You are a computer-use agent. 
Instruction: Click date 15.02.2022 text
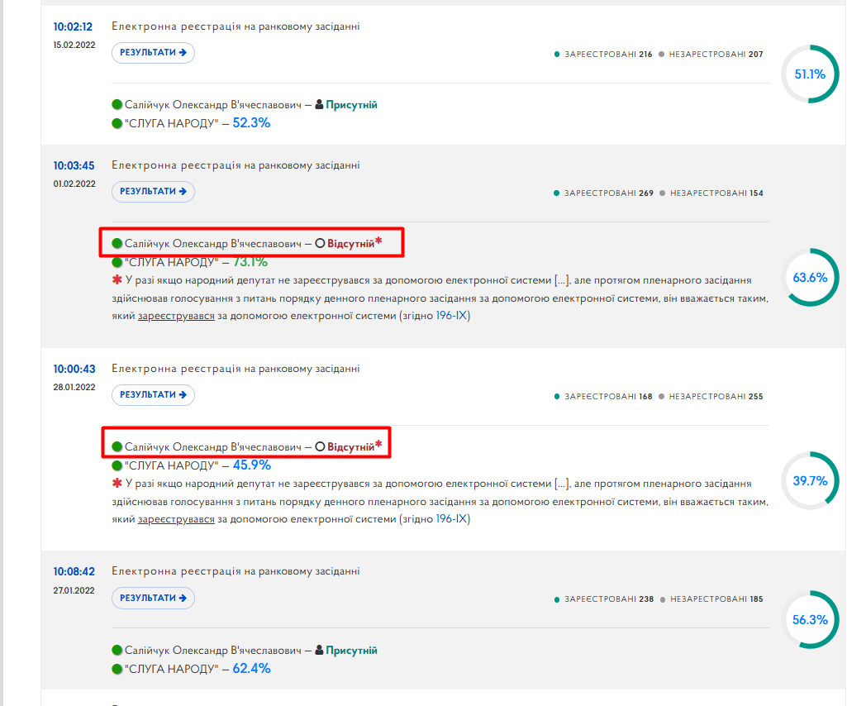click(74, 45)
